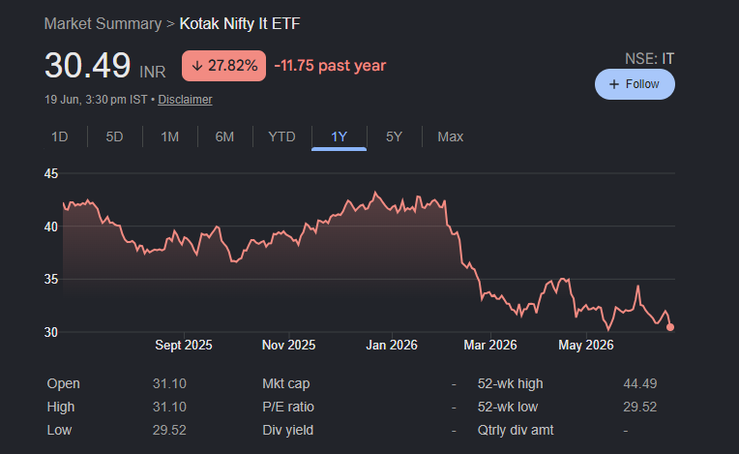739x454 pixels.
Task: Click the Sept 2025 axis label
Action: point(184,345)
